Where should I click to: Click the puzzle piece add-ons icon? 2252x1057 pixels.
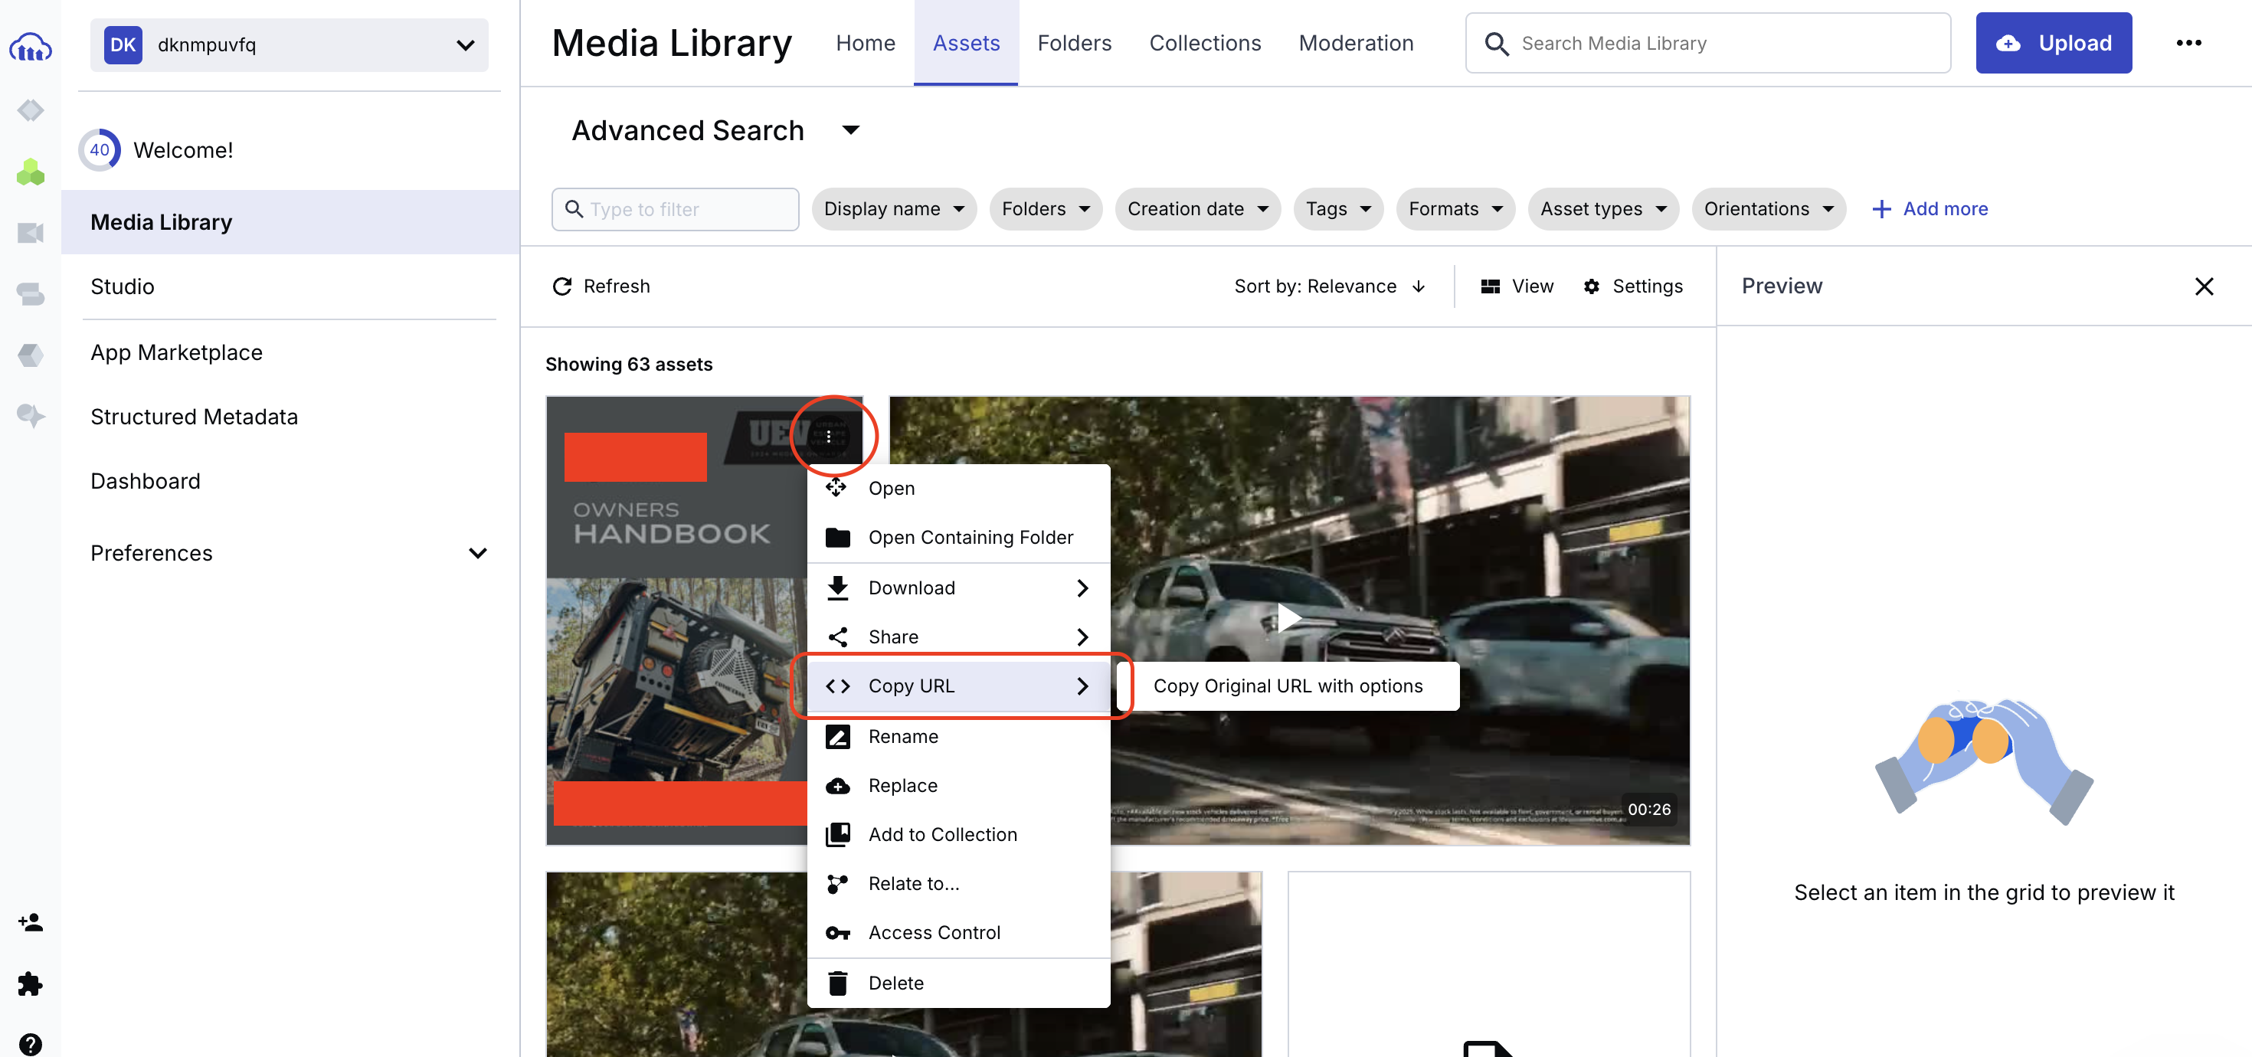pyautogui.click(x=30, y=983)
